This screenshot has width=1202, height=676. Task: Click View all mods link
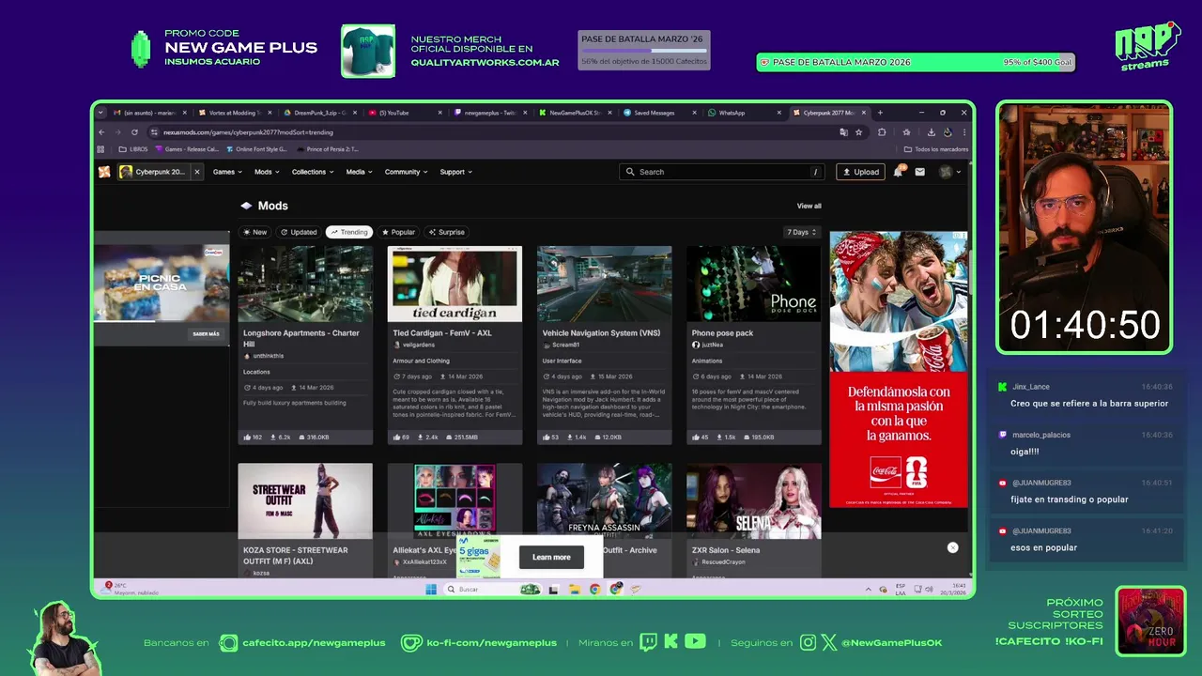[809, 206]
